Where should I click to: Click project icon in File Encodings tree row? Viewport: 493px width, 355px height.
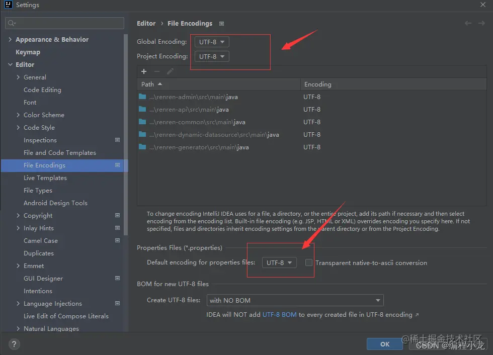pyautogui.click(x=118, y=165)
